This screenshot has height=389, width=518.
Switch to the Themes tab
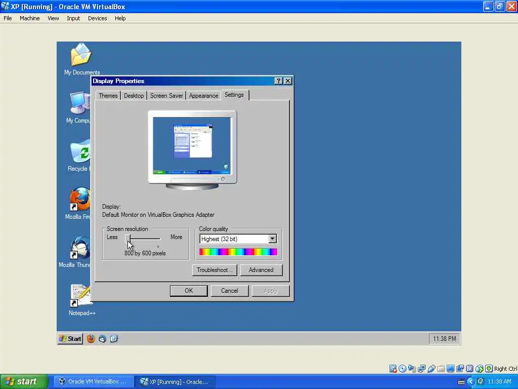pyautogui.click(x=108, y=96)
